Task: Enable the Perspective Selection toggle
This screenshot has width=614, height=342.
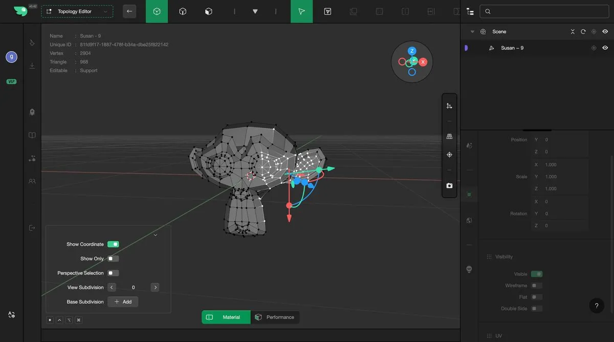Action: 113,273
